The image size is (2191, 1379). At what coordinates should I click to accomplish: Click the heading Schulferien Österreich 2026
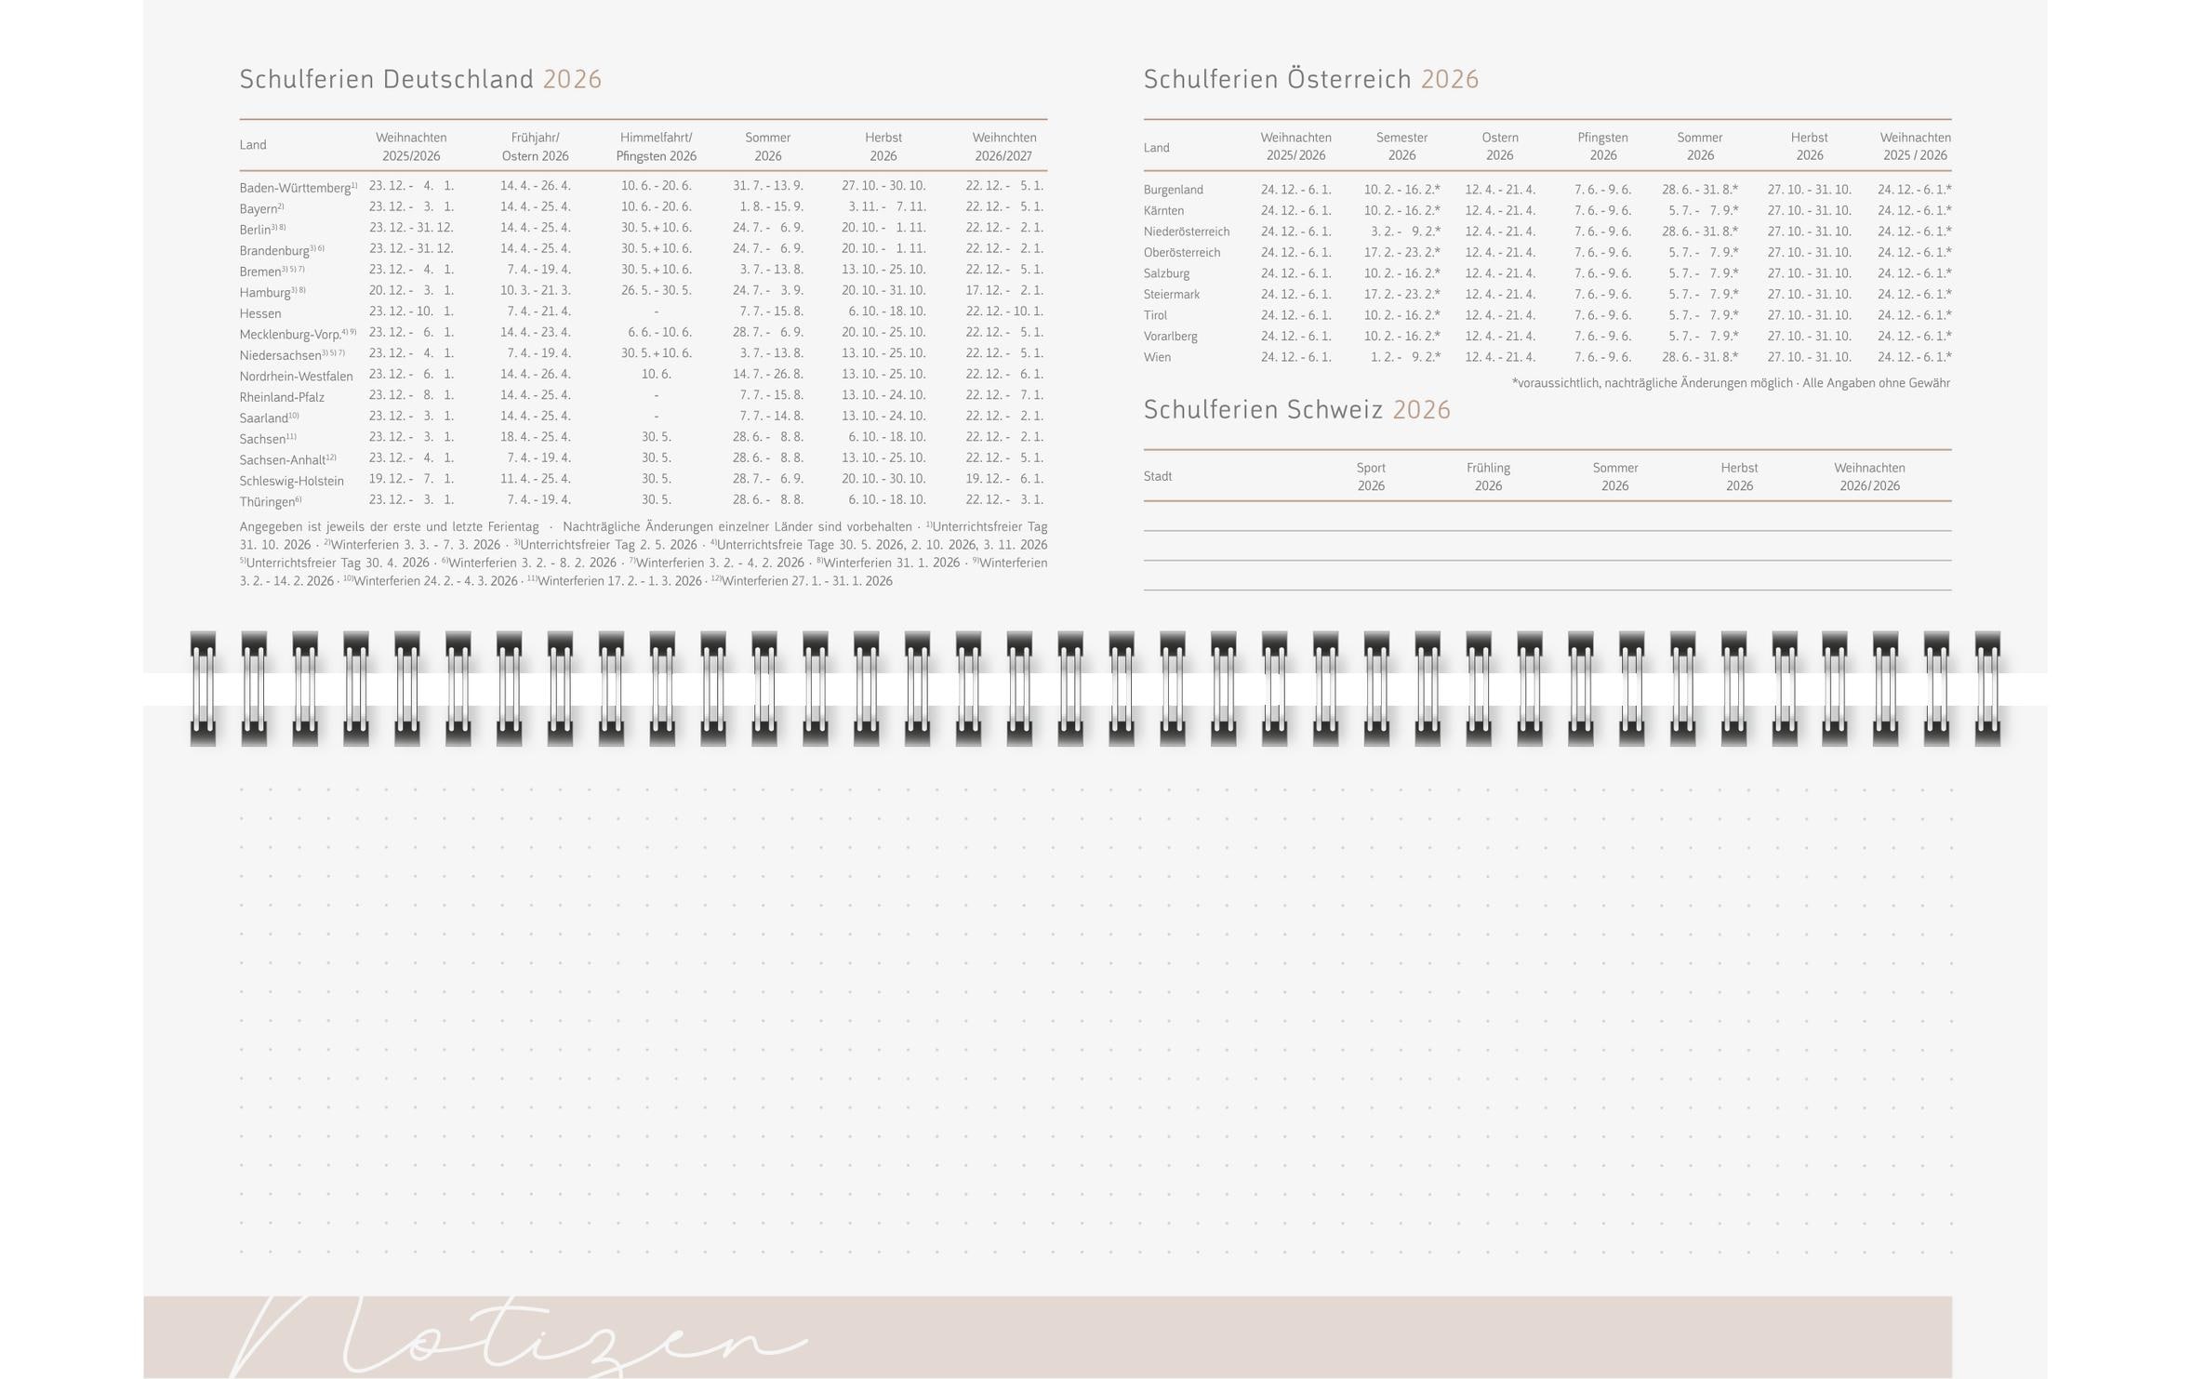pos(1311,79)
